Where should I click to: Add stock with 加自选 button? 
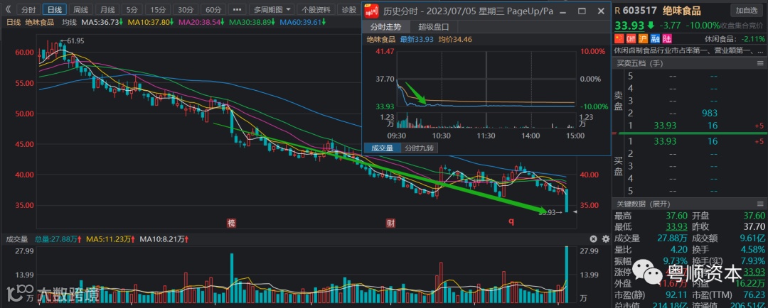[747, 10]
